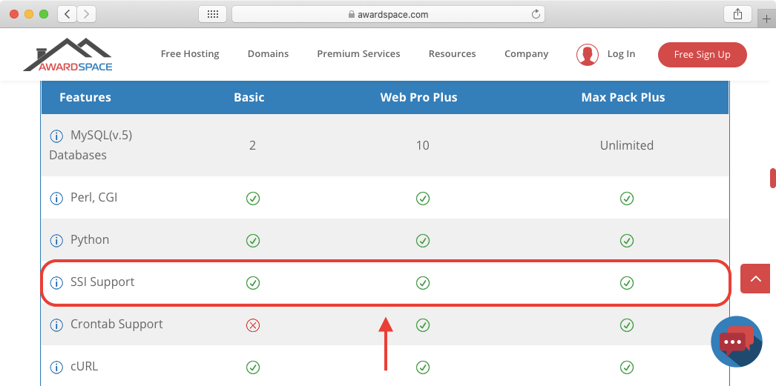Open the Company nav item
776x386 pixels.
pyautogui.click(x=526, y=54)
